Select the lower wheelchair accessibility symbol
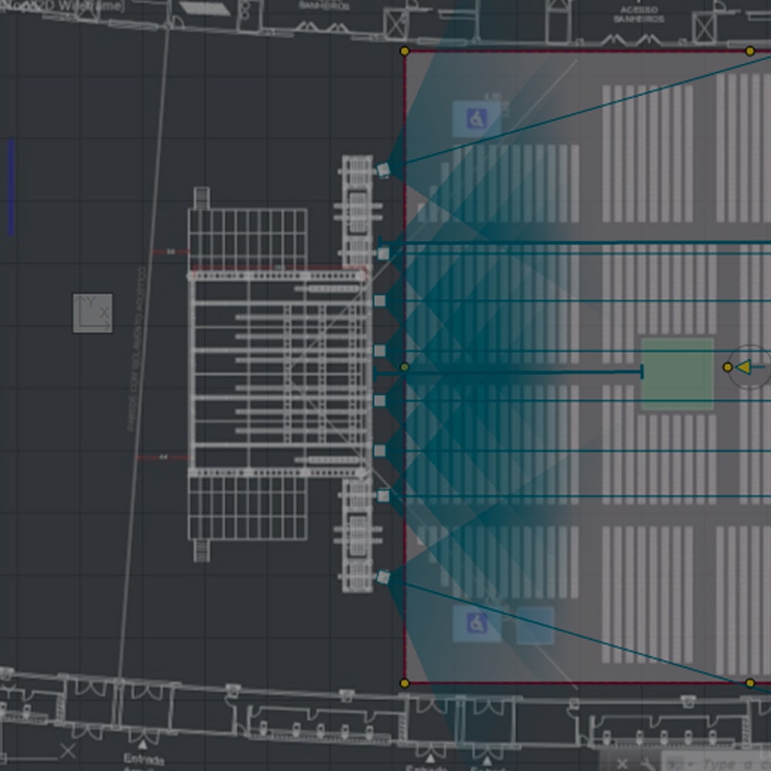This screenshot has height=771, width=771. pyautogui.click(x=476, y=624)
